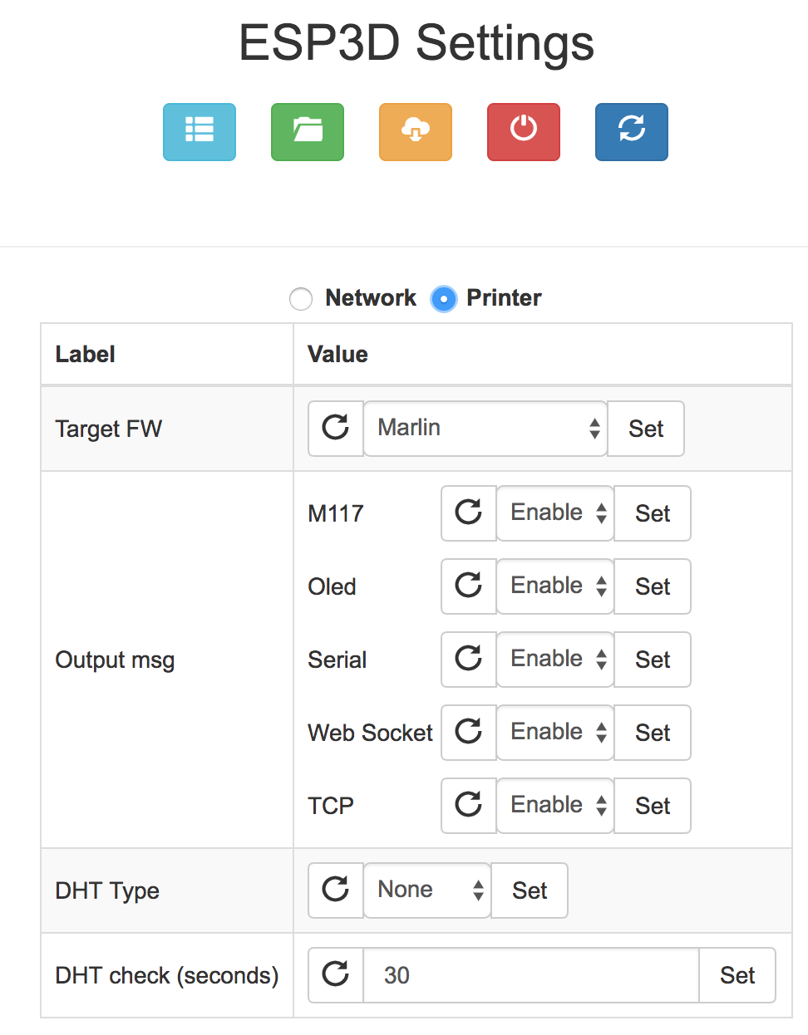Click the orange firmware upload icon
The image size is (808, 1035).
(x=415, y=132)
